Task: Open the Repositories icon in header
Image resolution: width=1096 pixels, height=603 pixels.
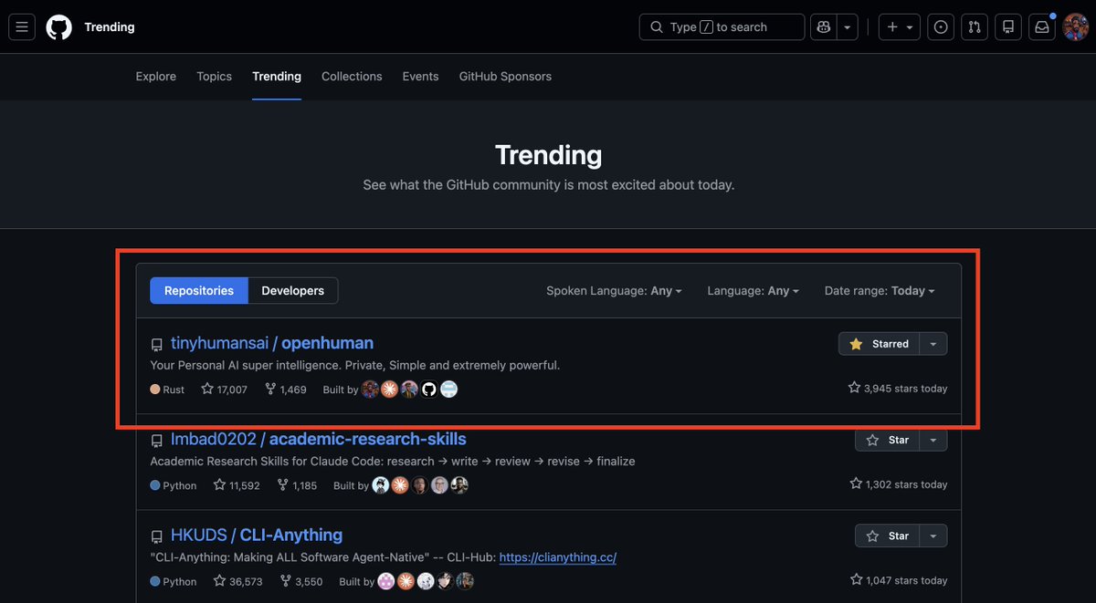Action: (1008, 27)
